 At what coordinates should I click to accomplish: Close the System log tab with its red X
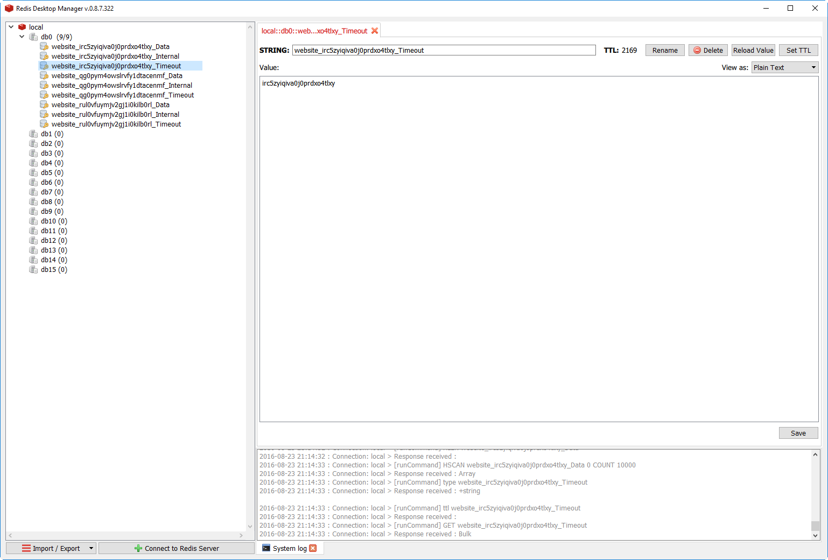tap(313, 548)
